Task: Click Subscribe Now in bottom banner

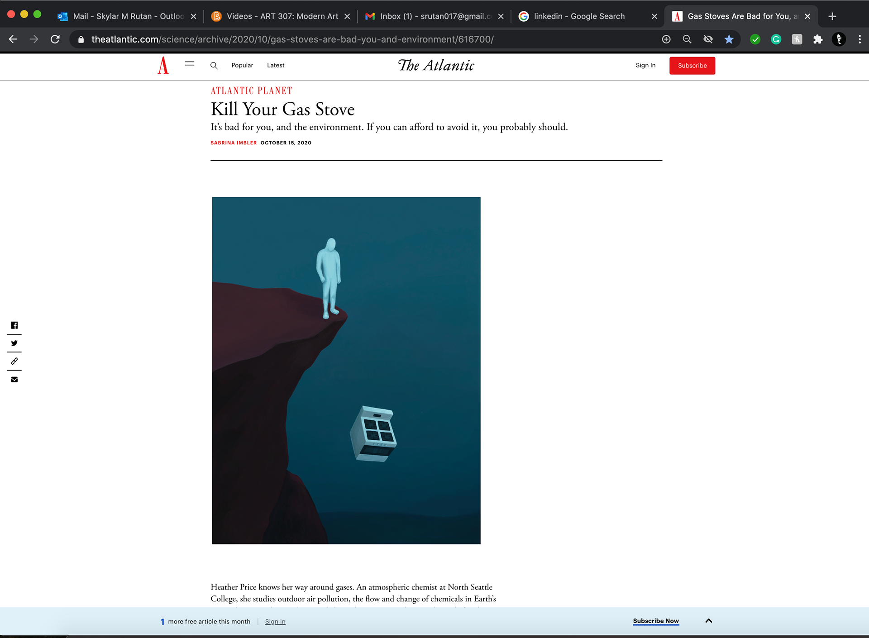Action: [656, 621]
